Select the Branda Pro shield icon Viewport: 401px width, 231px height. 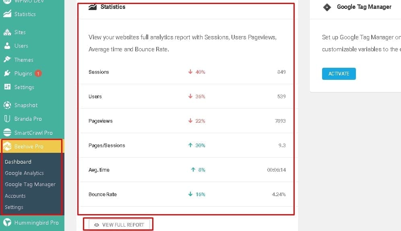pos(7,119)
